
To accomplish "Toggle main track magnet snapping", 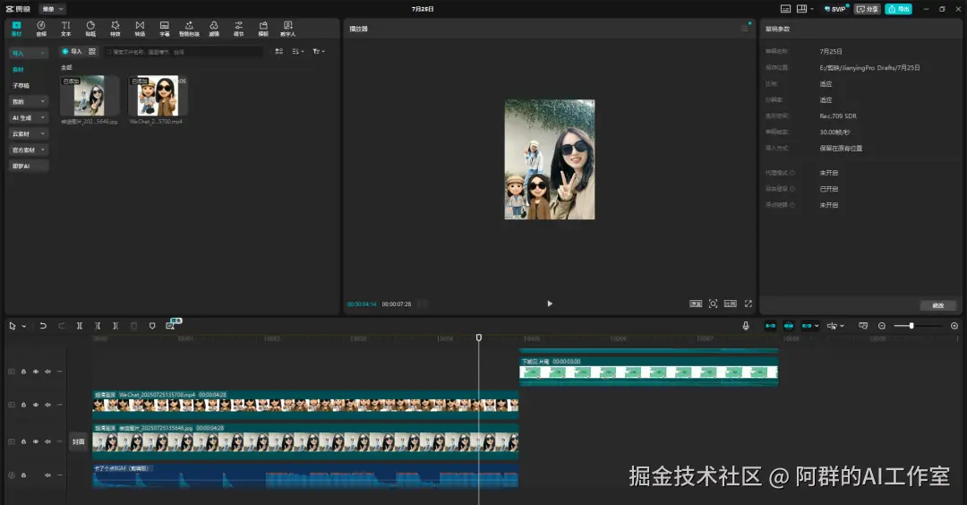I will pyautogui.click(x=770, y=326).
